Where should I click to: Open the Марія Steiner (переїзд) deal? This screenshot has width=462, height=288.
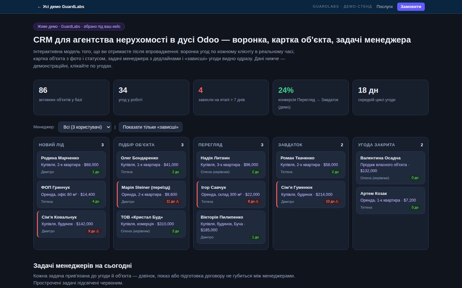click(151, 194)
